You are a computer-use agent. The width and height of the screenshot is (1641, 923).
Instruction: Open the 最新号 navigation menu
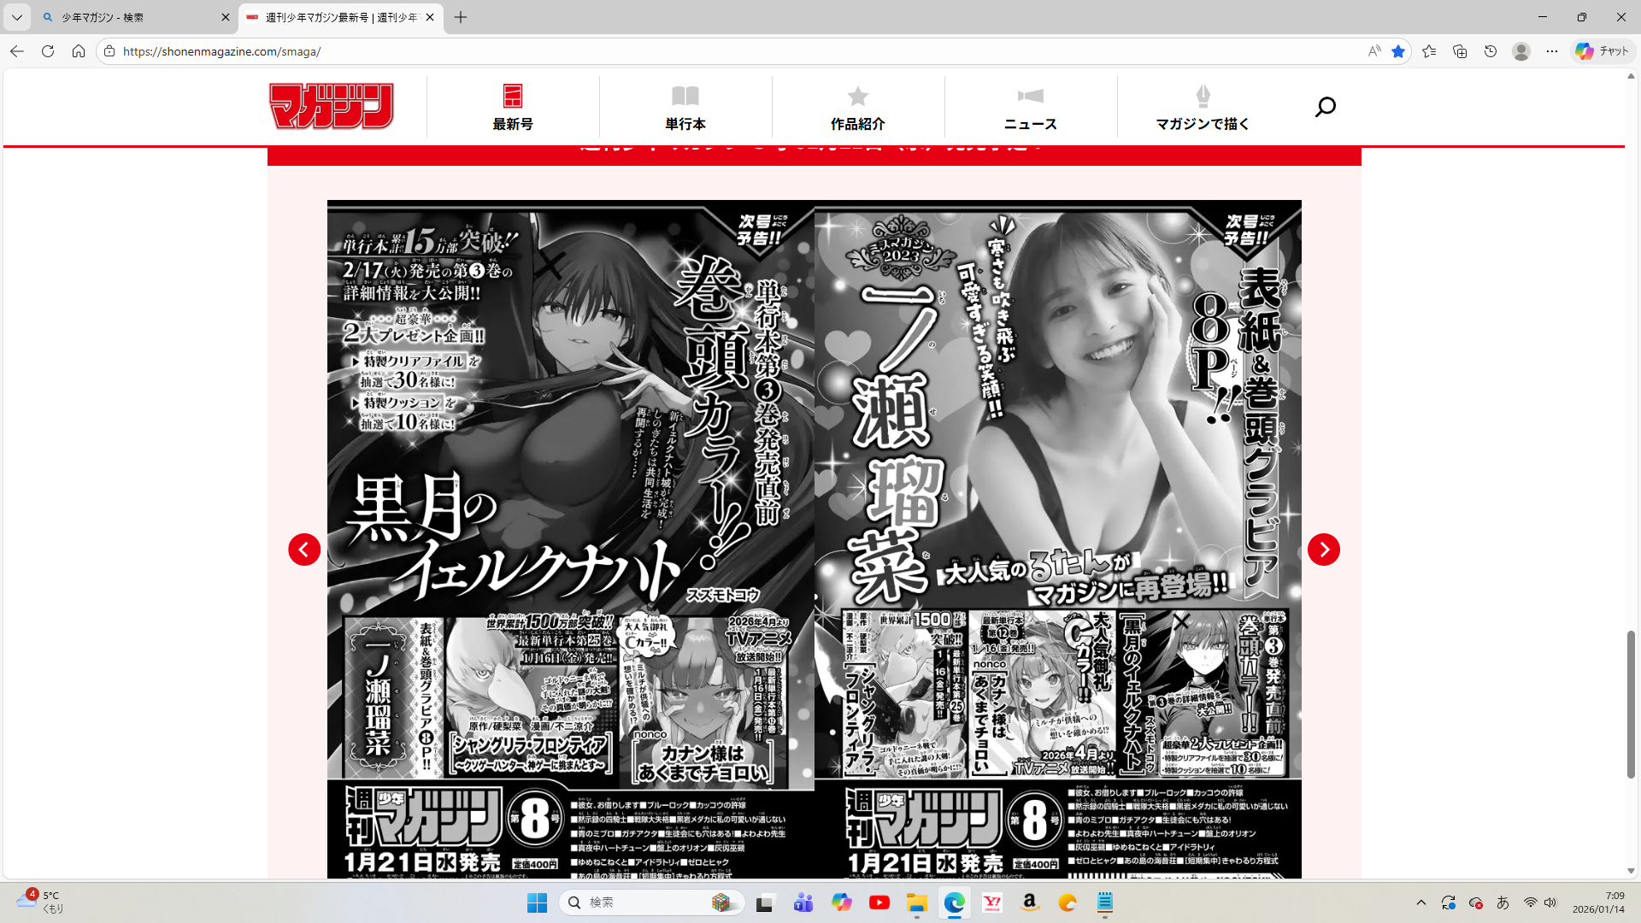(x=513, y=108)
